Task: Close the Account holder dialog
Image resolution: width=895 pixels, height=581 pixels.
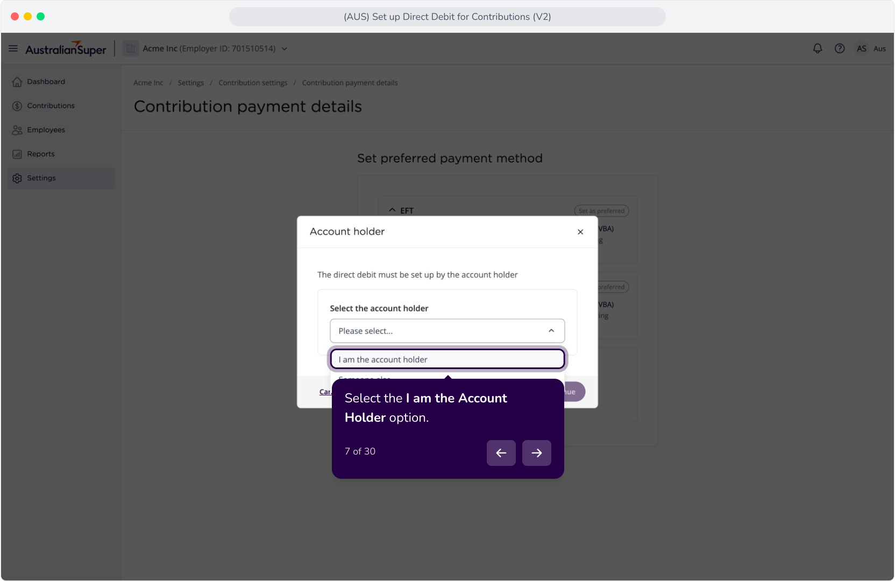Action: coord(580,232)
